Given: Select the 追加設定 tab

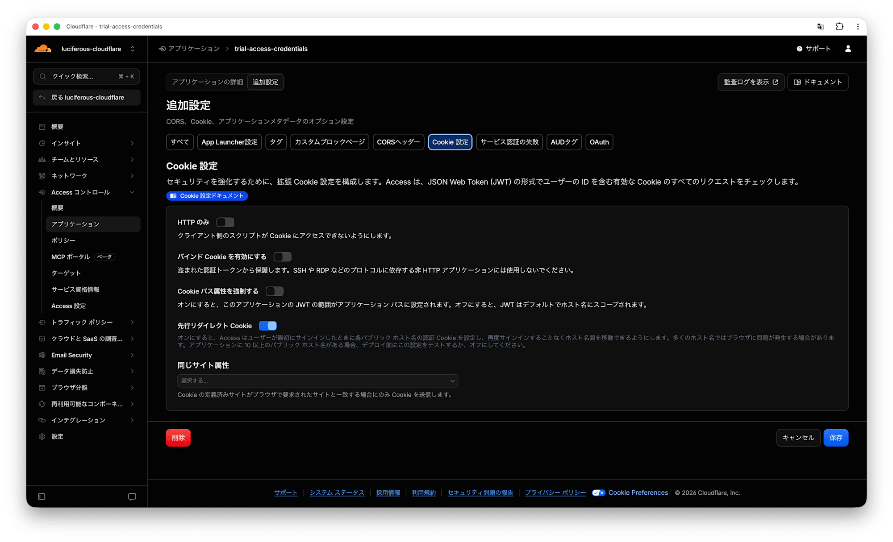Looking at the screenshot, I should (x=265, y=82).
